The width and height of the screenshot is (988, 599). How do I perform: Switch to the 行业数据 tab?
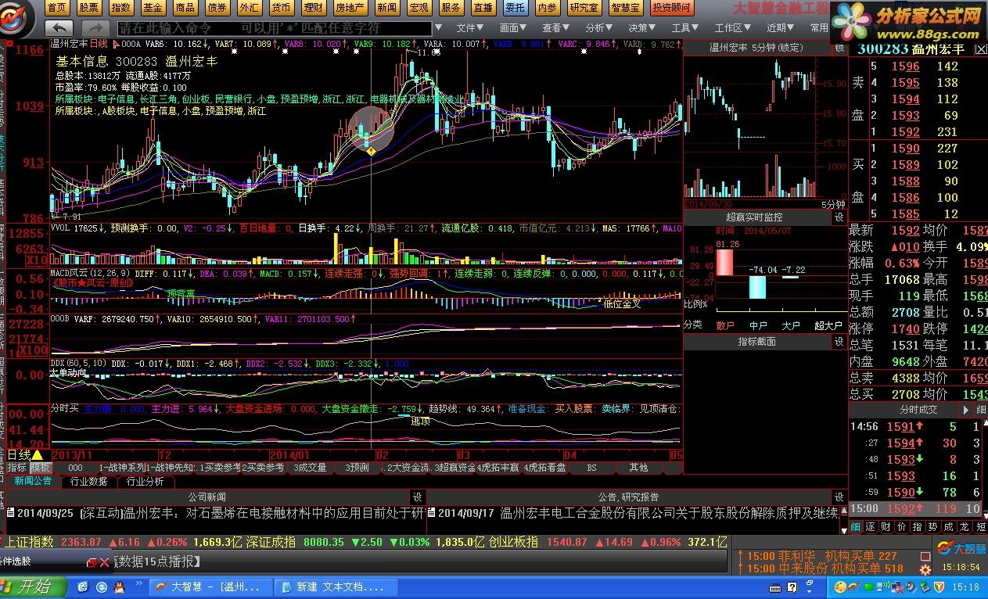(x=89, y=481)
